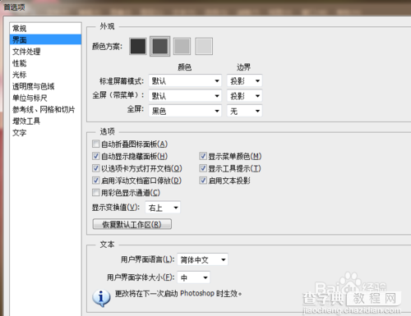This screenshot has height=316, width=411.
Task: Toggle 显示工具提示 checkbox
Action: click(203, 168)
